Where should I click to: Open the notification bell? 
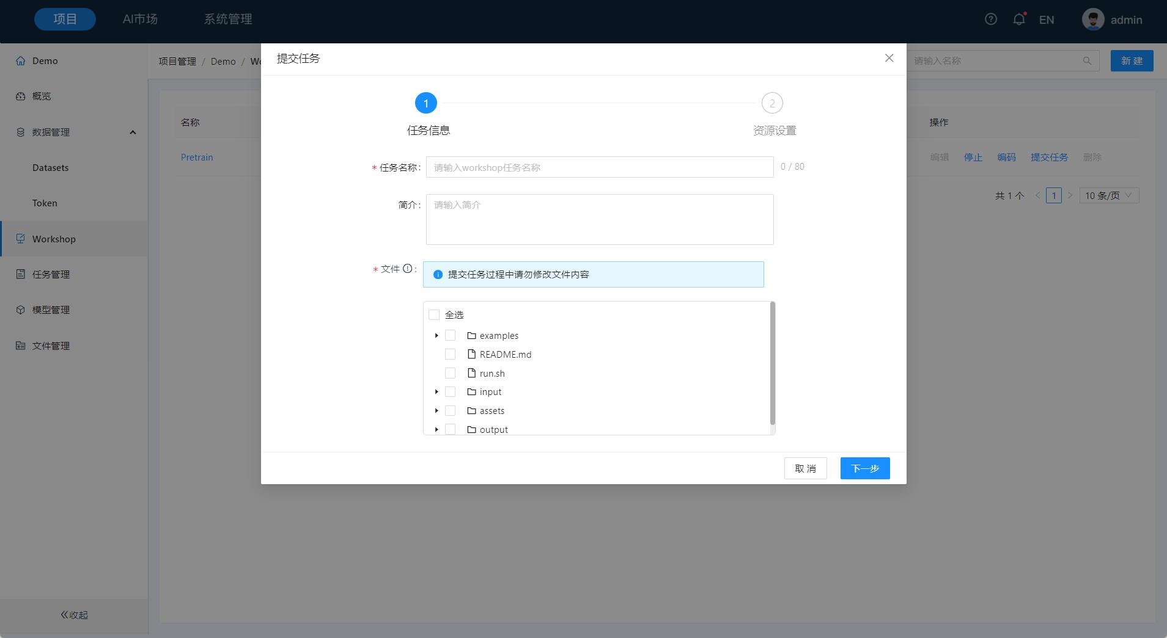click(x=1018, y=20)
